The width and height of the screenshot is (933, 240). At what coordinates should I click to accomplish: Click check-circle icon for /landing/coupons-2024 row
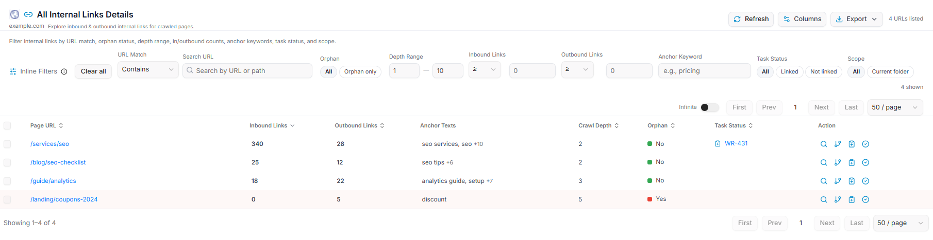(x=865, y=199)
